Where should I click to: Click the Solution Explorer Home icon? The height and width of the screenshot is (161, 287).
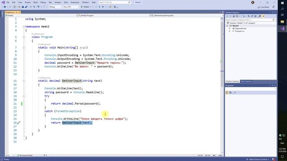(234, 16)
